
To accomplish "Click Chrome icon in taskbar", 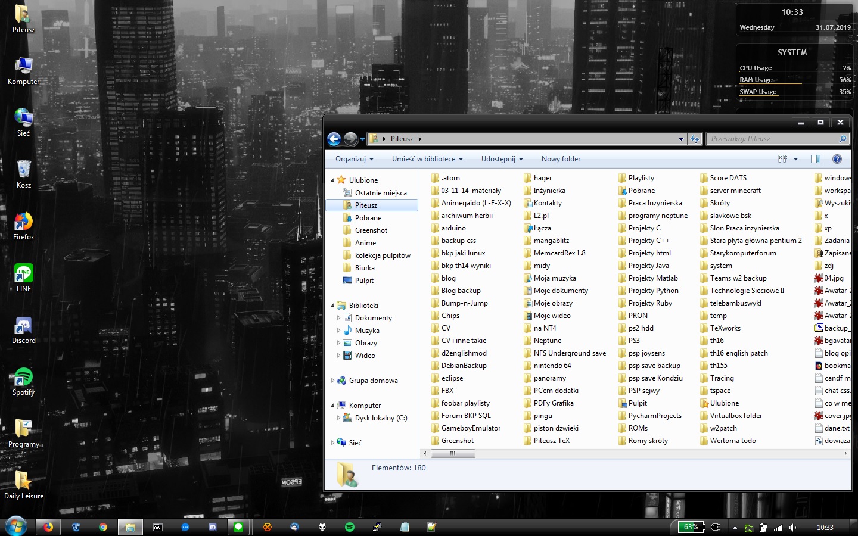I will (103, 527).
